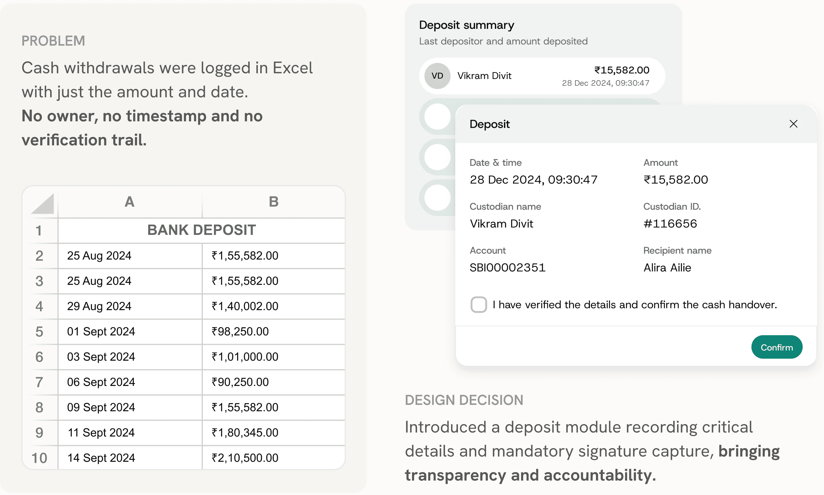This screenshot has width=824, height=495.
Task: Close the Deposit dialog
Action: pos(793,124)
